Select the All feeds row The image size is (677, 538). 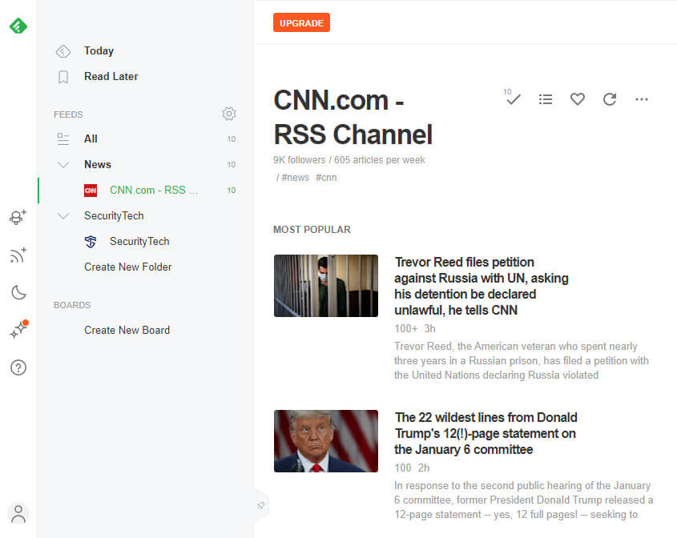(x=146, y=139)
